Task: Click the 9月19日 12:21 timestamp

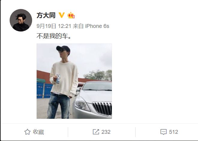Action: (x=54, y=26)
